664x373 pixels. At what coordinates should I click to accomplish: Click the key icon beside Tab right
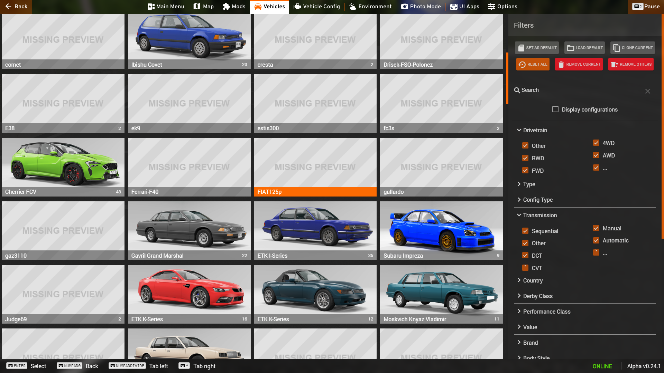[x=184, y=366]
